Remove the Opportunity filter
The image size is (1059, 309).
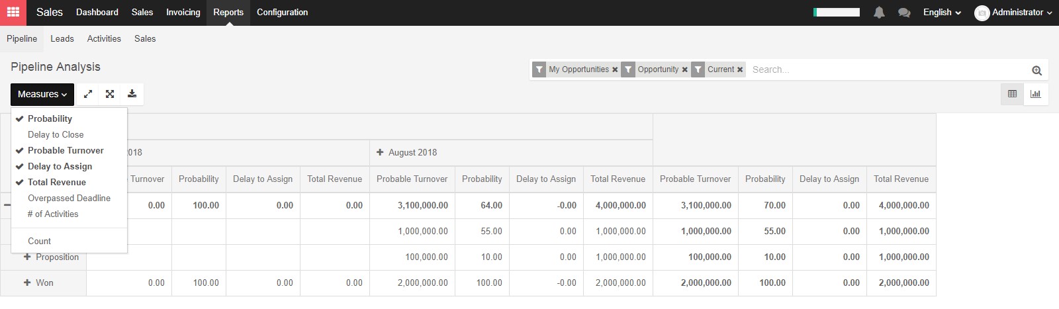click(x=685, y=69)
